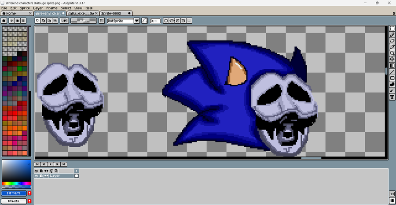The image size is (396, 205).
Task: Open the RotSprite algorithm dropdown arrow
Action: pyautogui.click(x=137, y=21)
